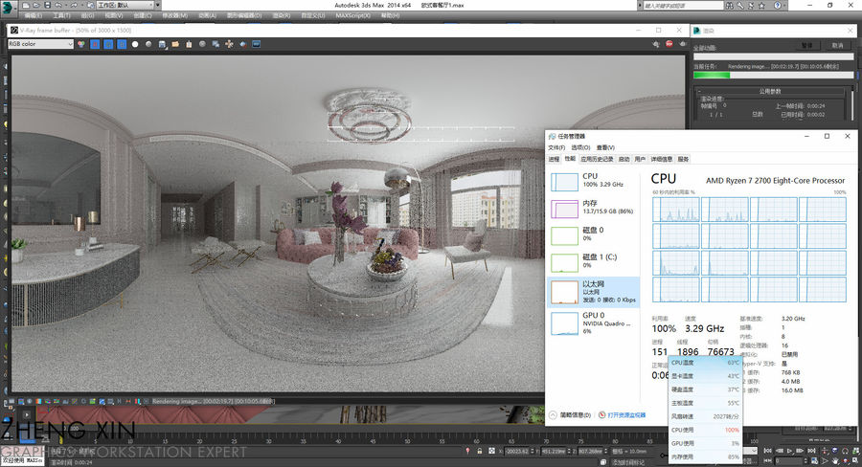This screenshot has height=467, width=862.
Task: Switch to Users tab in Task Manager
Action: (640, 159)
